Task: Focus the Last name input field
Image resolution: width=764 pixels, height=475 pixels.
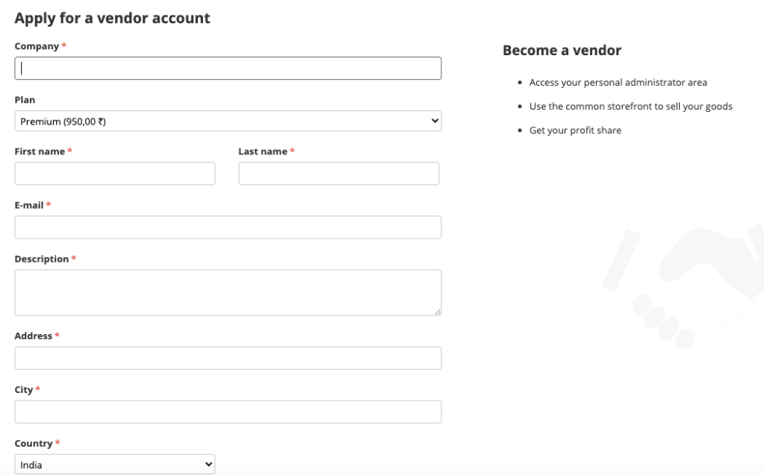Action: pyautogui.click(x=338, y=173)
